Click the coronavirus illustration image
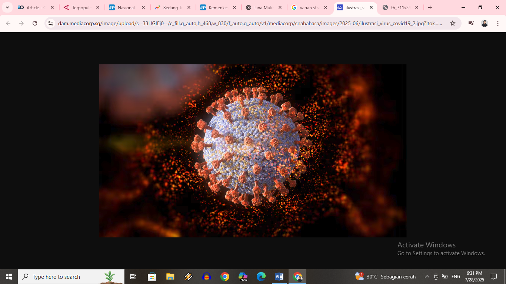The width and height of the screenshot is (506, 284). (x=253, y=151)
